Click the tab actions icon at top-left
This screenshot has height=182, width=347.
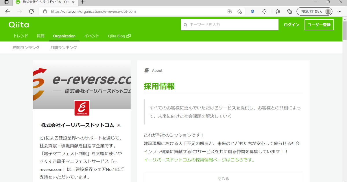tap(7, 2)
